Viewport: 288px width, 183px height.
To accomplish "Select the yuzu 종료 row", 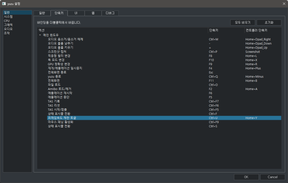I will (164, 77).
